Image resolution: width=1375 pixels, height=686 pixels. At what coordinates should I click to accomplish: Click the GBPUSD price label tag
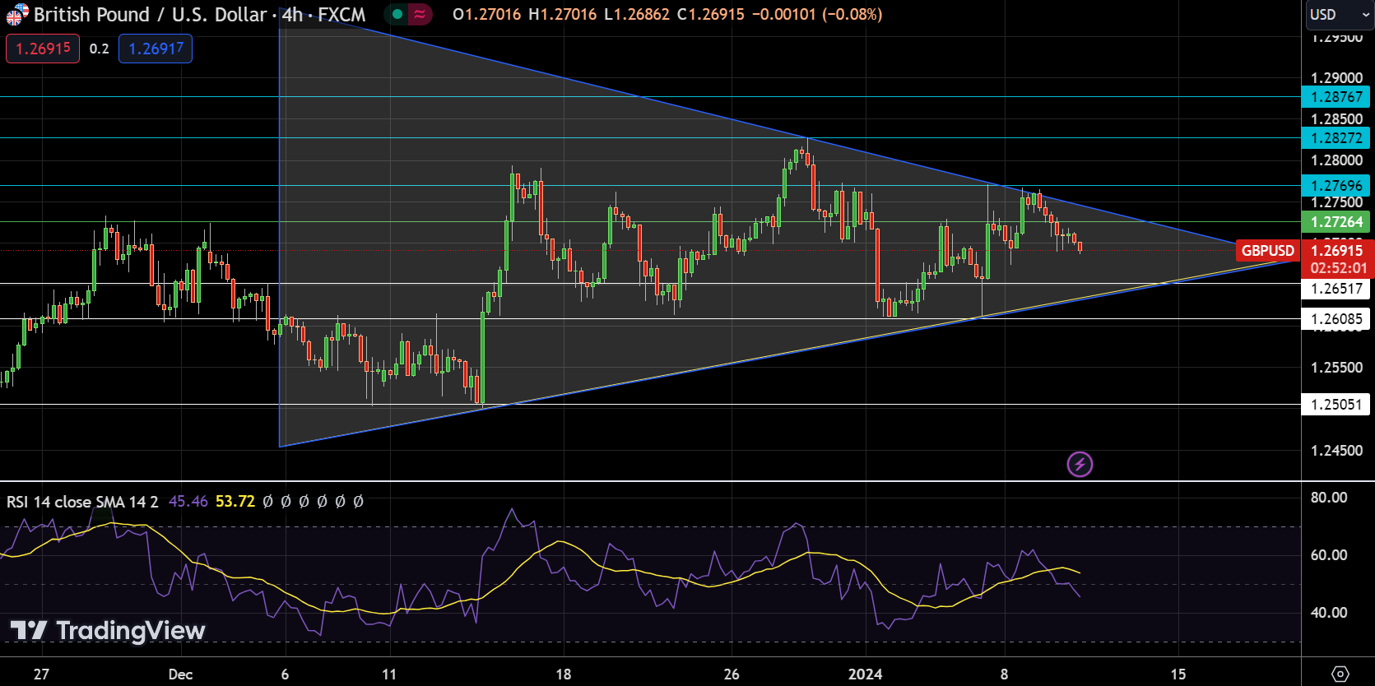click(1268, 251)
